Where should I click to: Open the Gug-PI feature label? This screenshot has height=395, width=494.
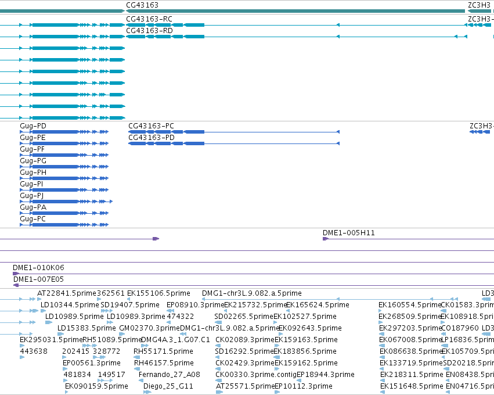[x=31, y=184]
